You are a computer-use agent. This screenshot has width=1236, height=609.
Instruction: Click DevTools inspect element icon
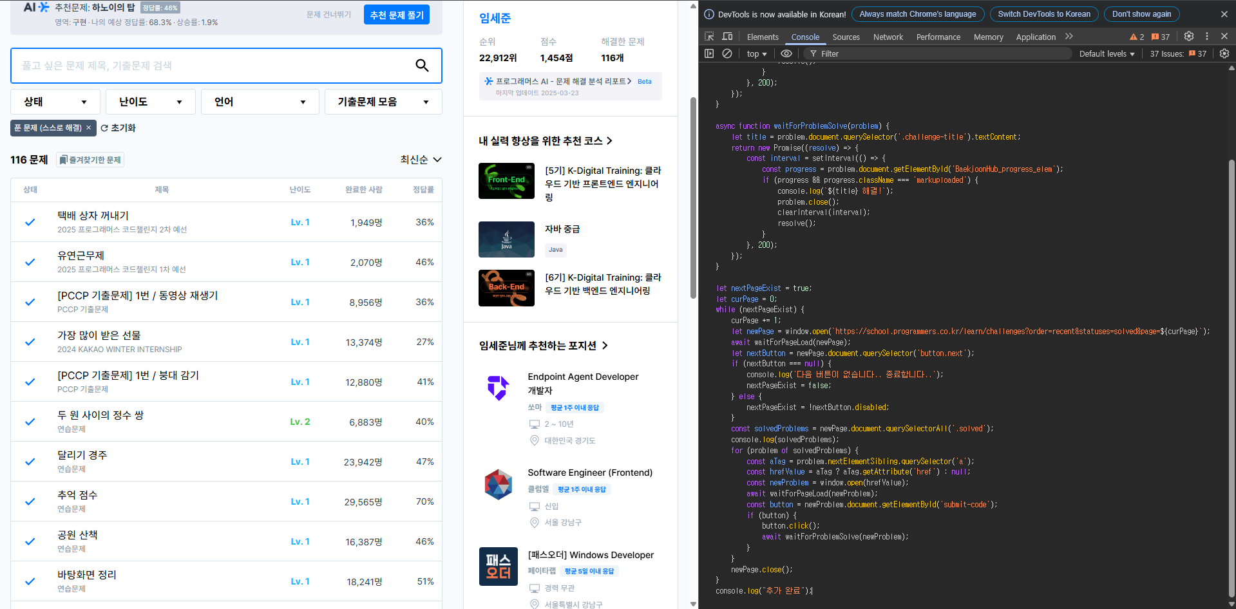pos(709,37)
